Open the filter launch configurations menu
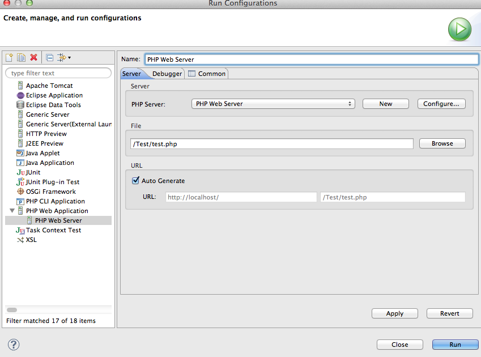481x357 pixels. (64, 57)
